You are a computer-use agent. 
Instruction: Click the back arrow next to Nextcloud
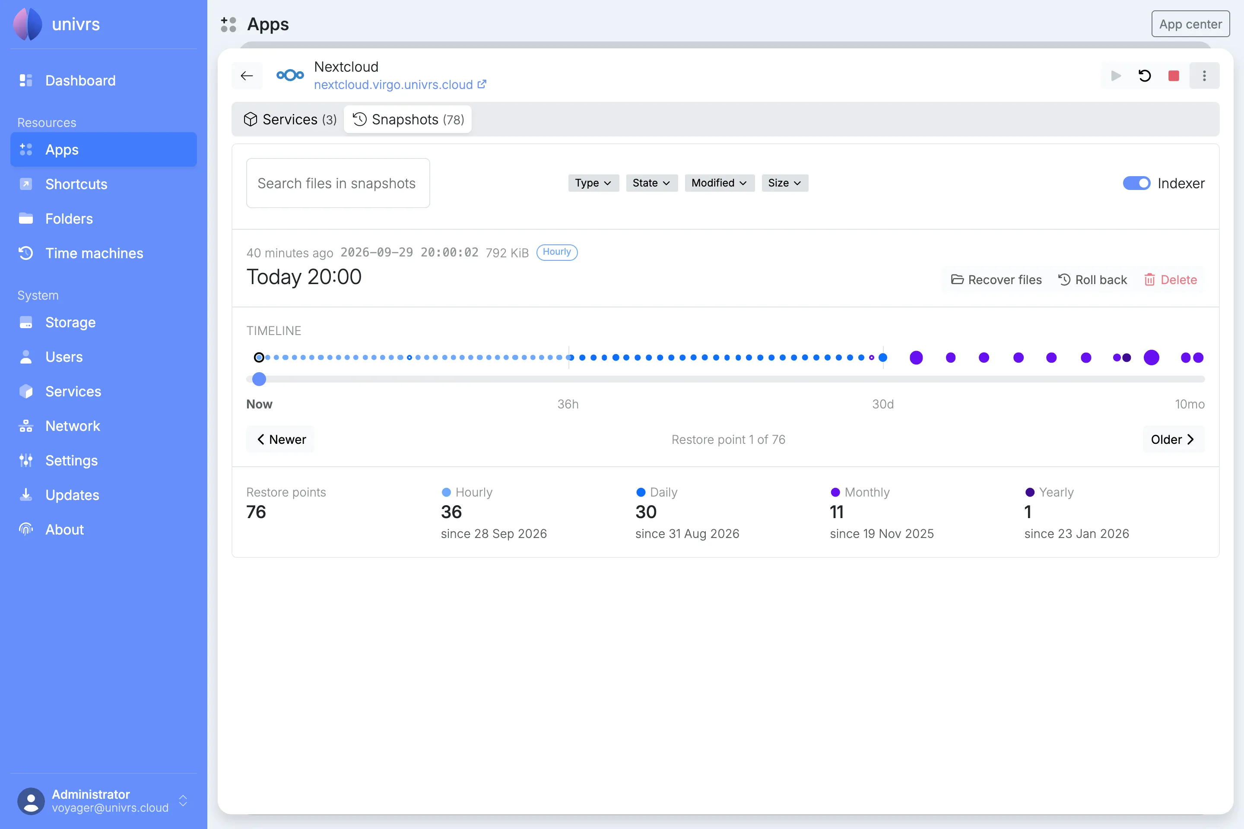[x=247, y=76]
